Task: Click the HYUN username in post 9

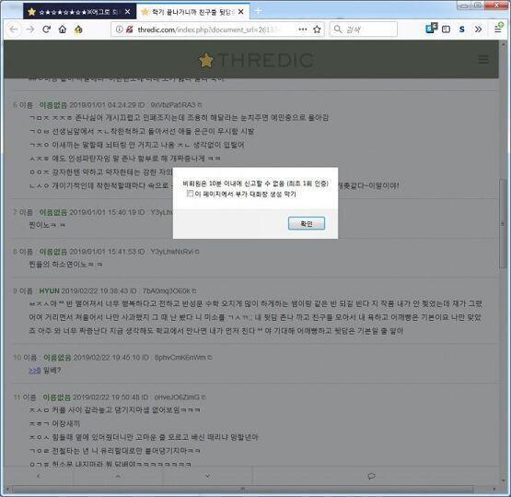Action: 49,290
